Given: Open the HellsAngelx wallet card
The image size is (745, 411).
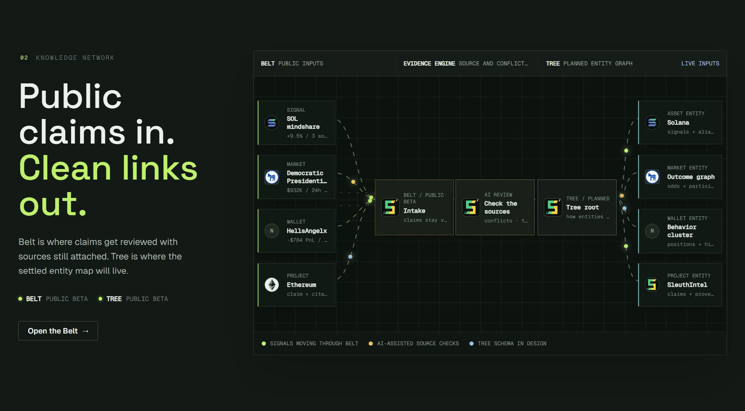Looking at the screenshot, I should (x=296, y=231).
